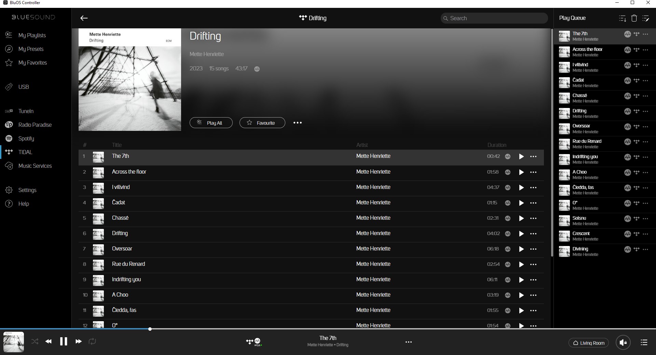Image resolution: width=656 pixels, height=355 pixels.
Task: Pause playback
Action: [x=64, y=341]
